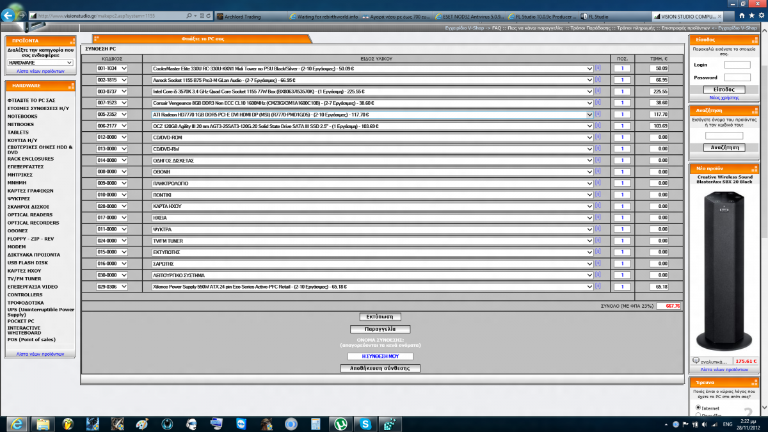Screen dimensions: 768x432
Task: Open code dropdown 001-1034
Action: click(112, 68)
